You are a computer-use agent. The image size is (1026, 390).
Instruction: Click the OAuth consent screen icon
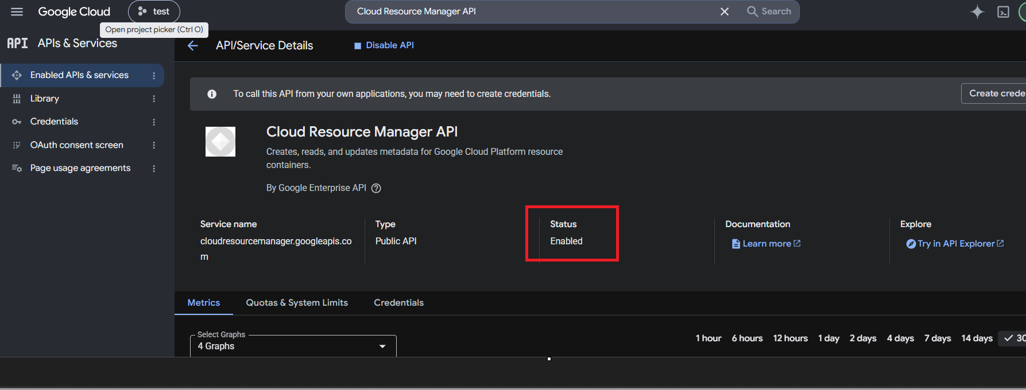(17, 145)
